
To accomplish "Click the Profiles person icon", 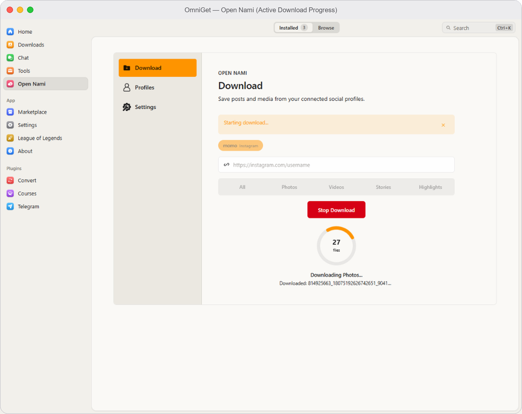I will (x=127, y=88).
